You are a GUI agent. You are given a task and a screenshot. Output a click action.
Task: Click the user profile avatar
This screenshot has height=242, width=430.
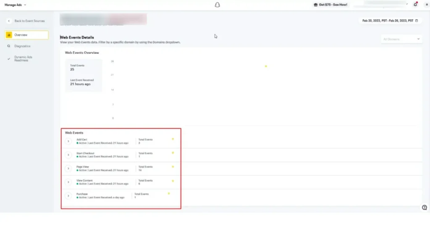click(x=425, y=5)
